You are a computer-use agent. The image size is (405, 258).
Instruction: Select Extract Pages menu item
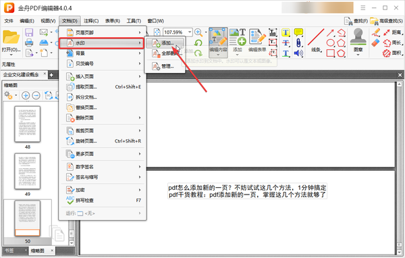[103, 87]
